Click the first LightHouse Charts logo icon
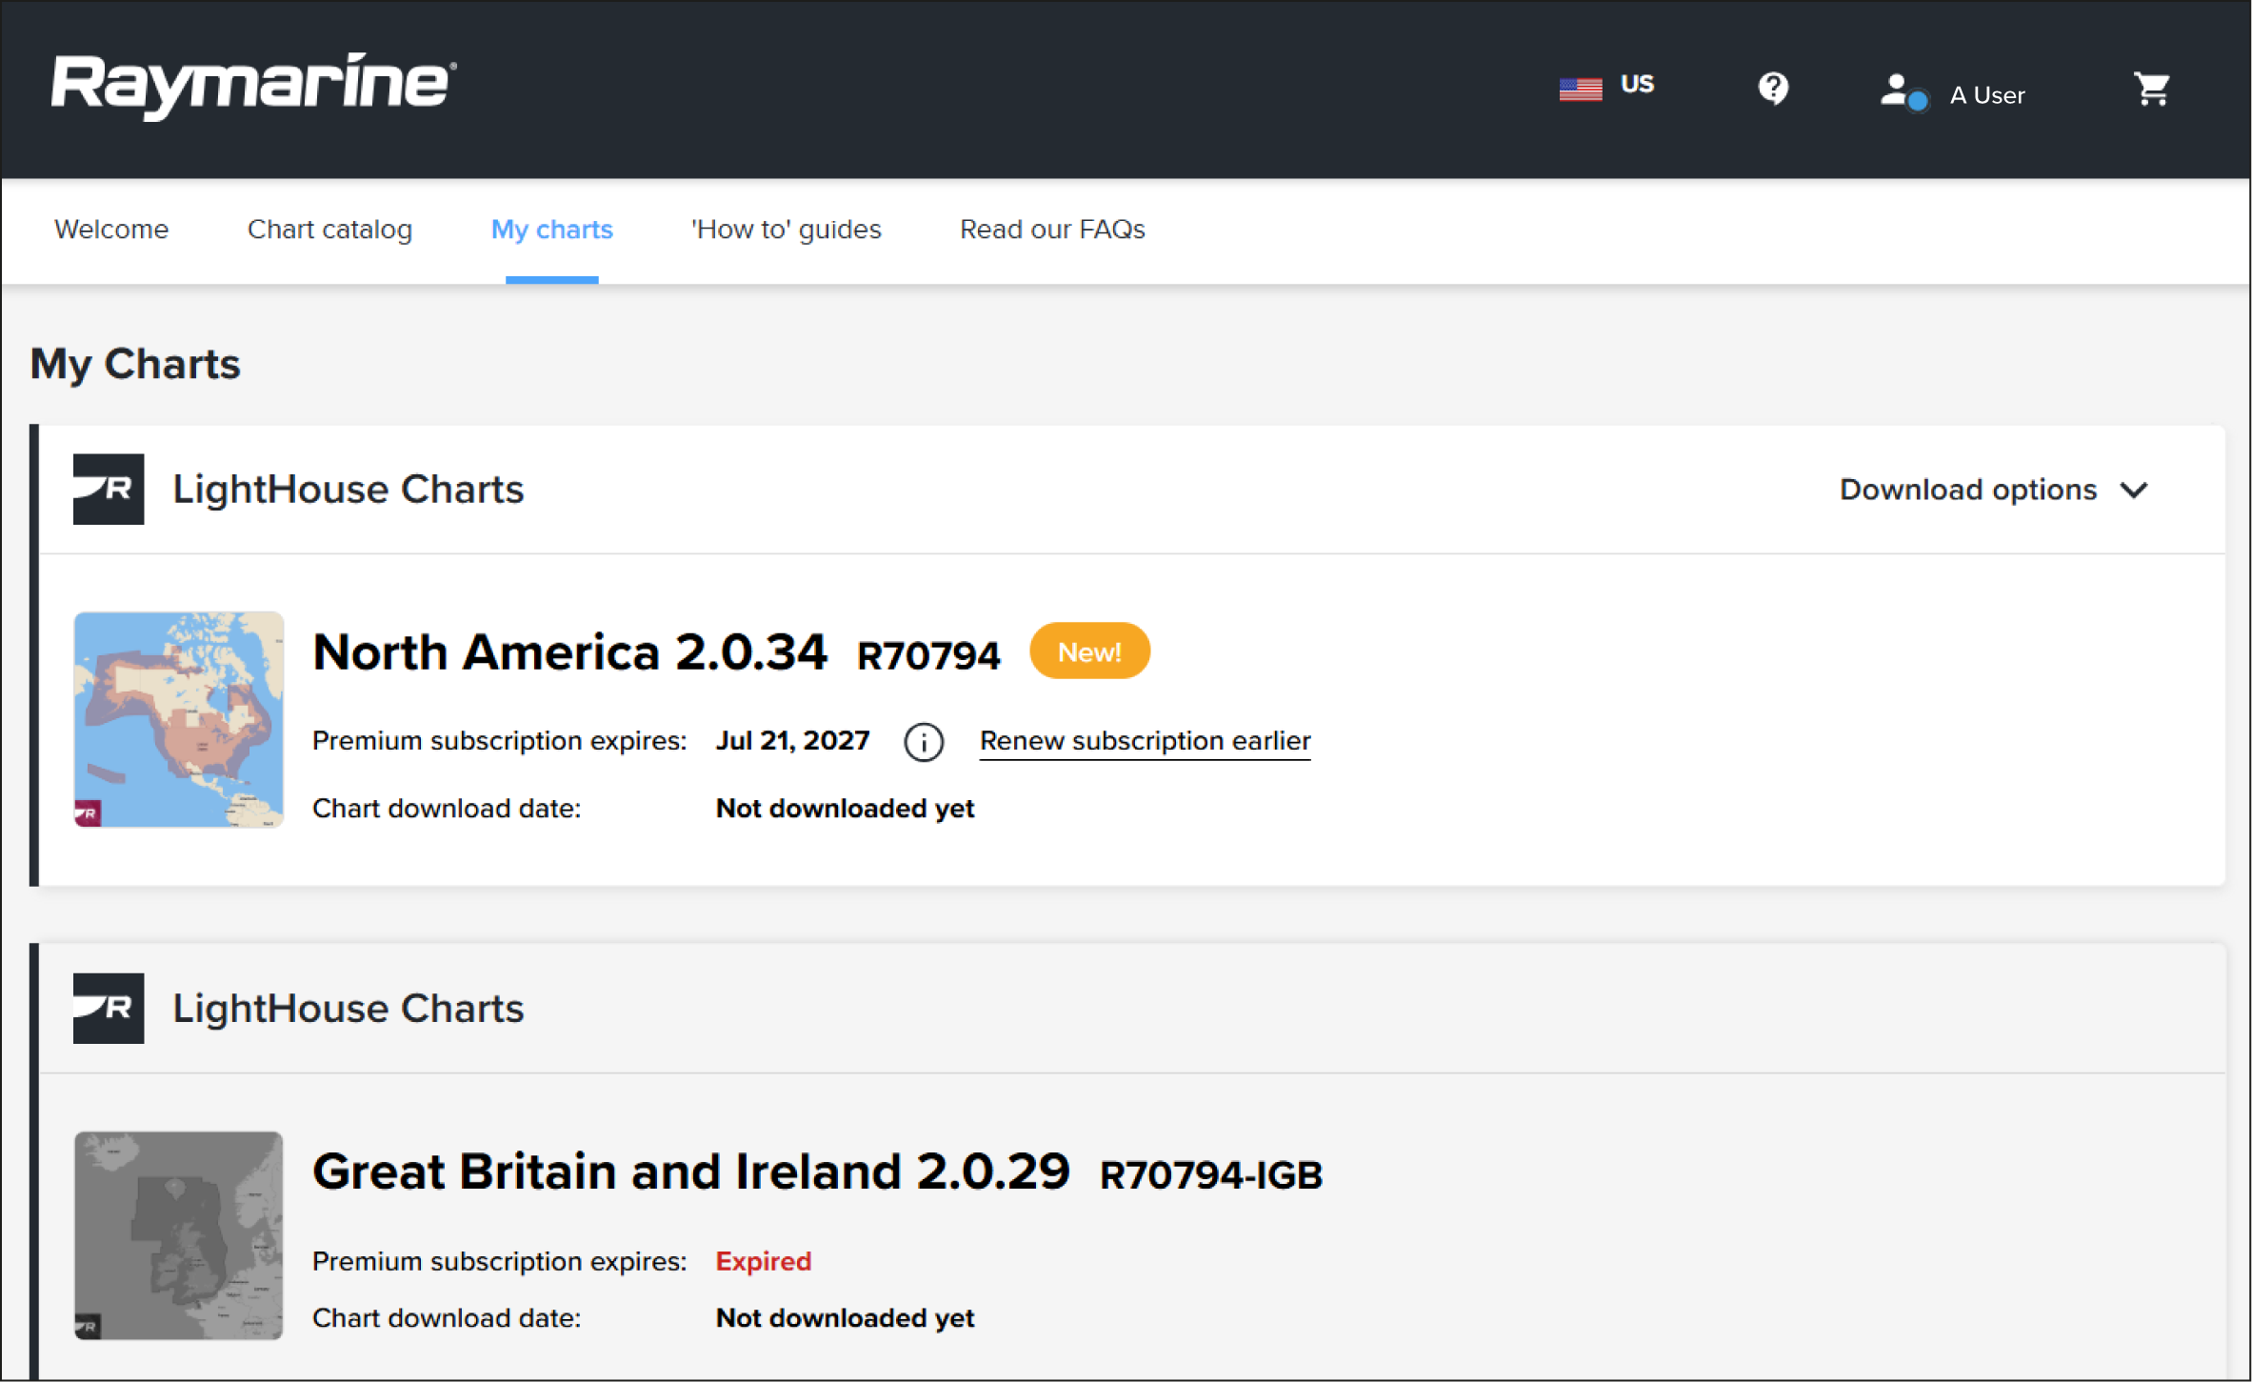Screen dimensions: 2252x1382 [109, 490]
